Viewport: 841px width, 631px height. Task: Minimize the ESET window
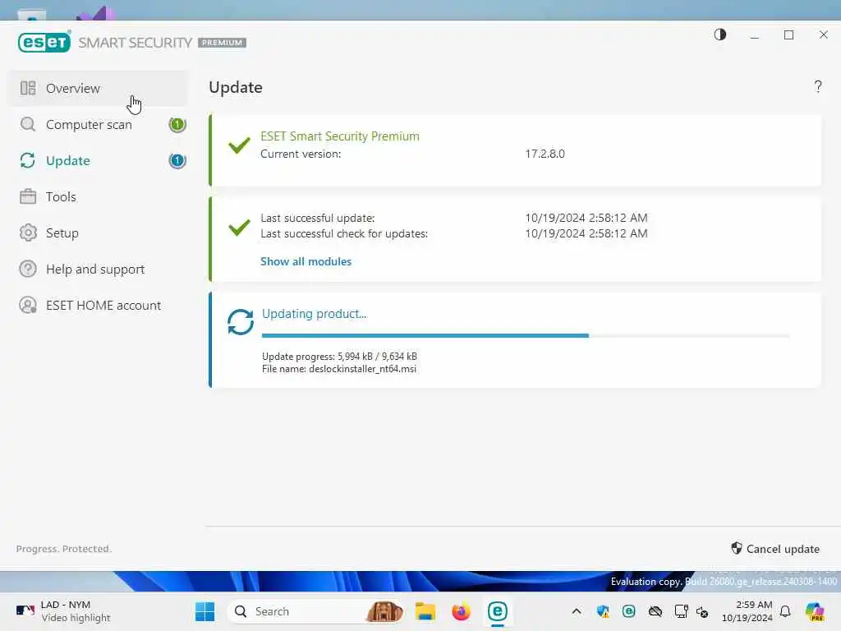[x=755, y=35]
